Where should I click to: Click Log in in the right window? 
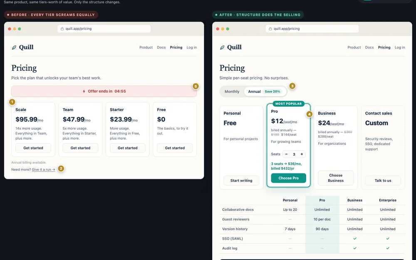399,47
